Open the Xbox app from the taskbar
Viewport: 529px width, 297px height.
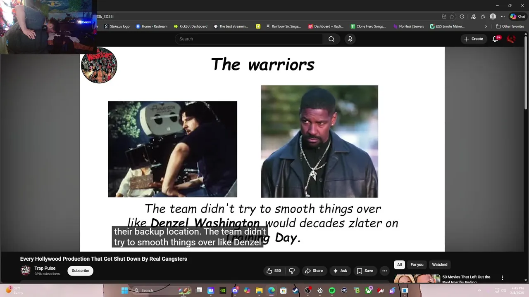[x=368, y=290]
